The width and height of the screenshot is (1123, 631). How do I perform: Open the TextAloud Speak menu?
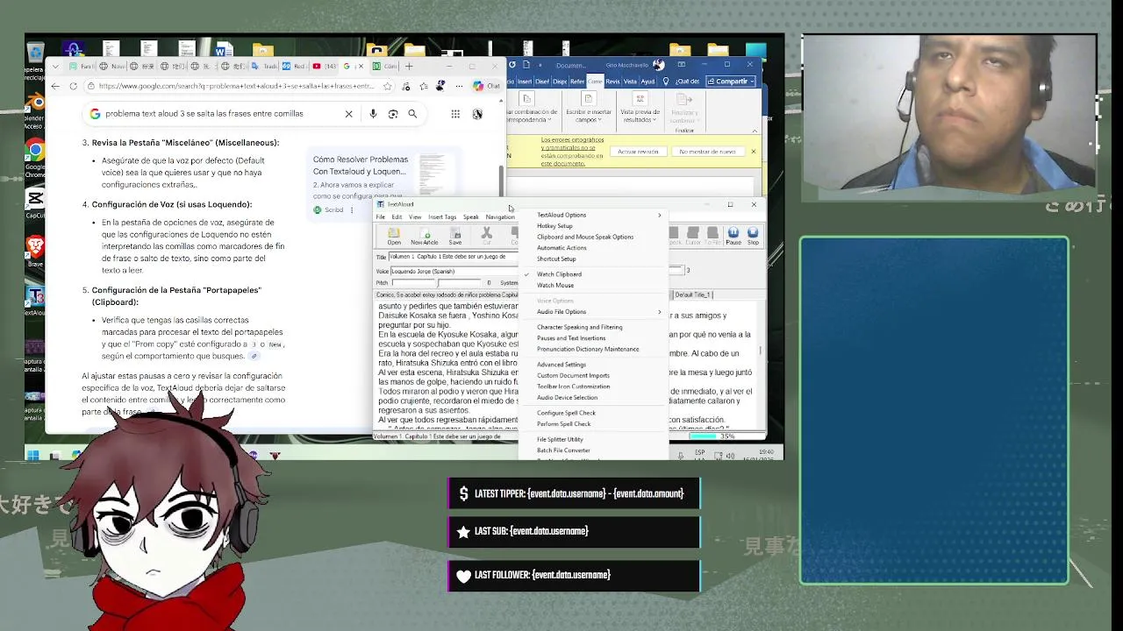(x=471, y=216)
